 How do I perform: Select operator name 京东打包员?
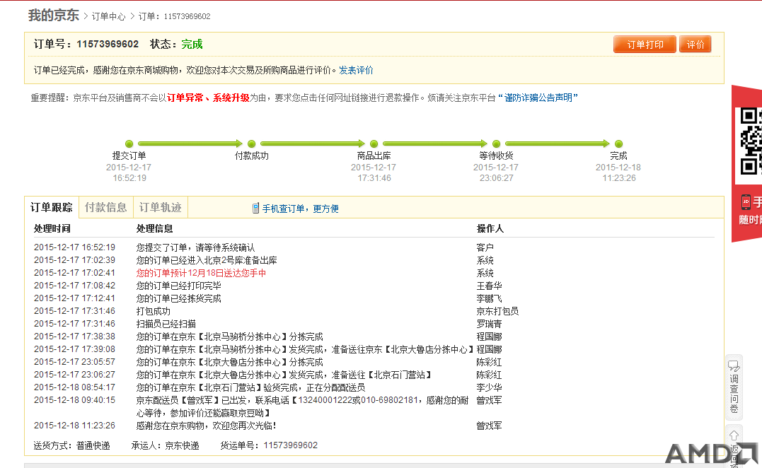tap(497, 311)
